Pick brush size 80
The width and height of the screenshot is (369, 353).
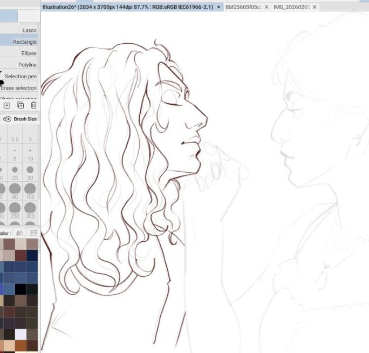[x=15, y=192]
